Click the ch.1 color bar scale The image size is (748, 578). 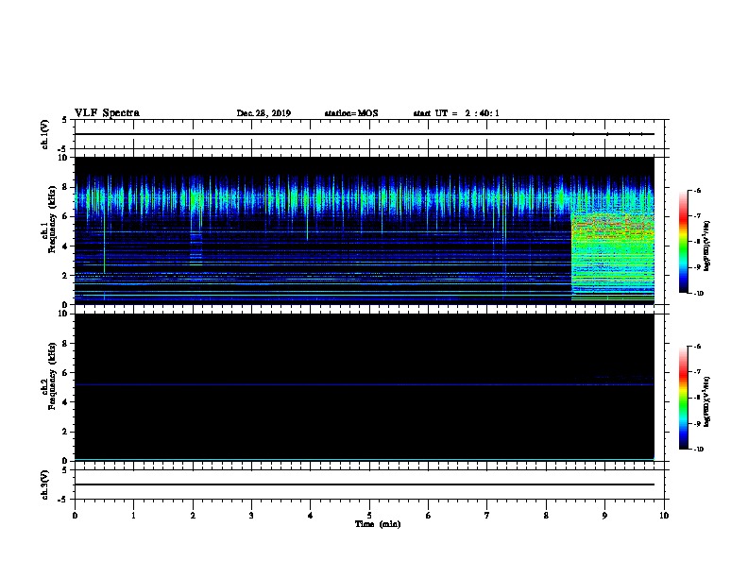click(x=684, y=242)
